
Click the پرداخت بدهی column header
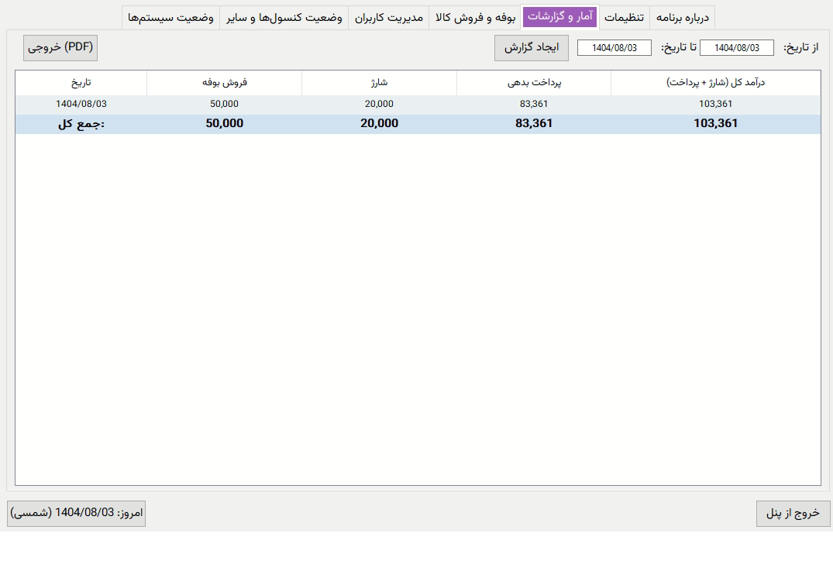tap(533, 83)
